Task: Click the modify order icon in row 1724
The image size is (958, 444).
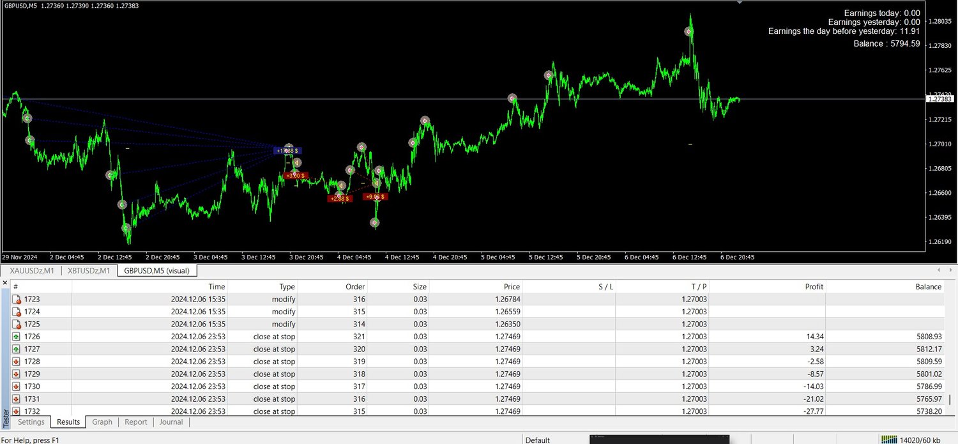Action: pos(17,312)
